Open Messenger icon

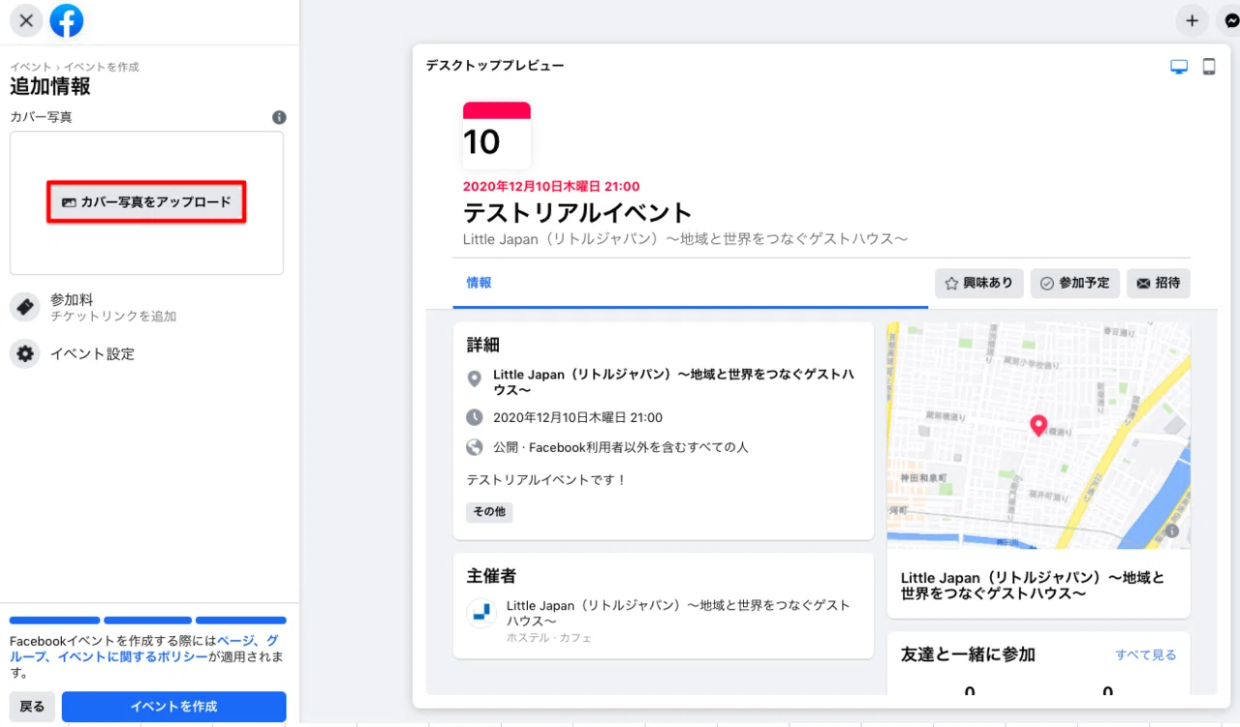(1229, 20)
